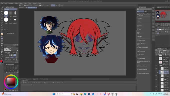Choose the Kneaded eraser sub tool
Viewport: 170px width, 96px height.
tap(15, 14)
